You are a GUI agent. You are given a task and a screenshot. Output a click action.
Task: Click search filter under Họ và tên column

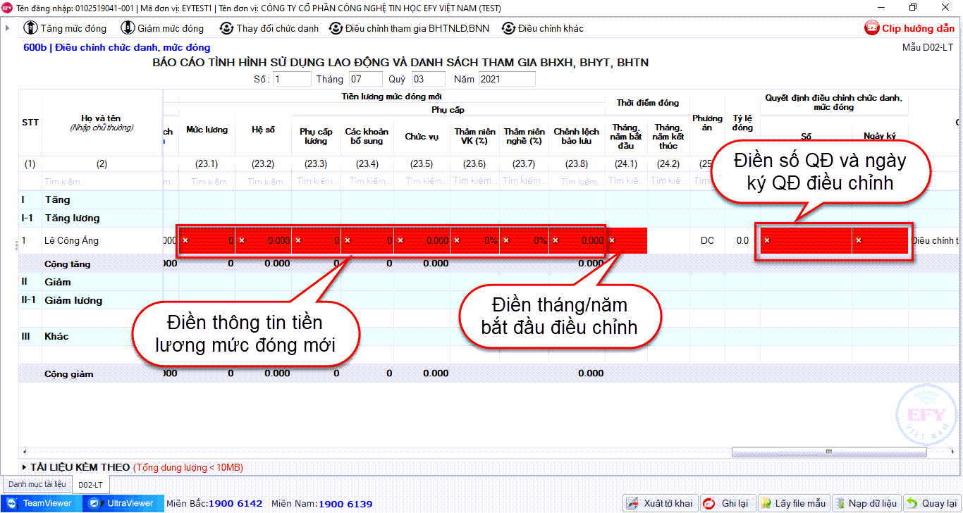[102, 182]
